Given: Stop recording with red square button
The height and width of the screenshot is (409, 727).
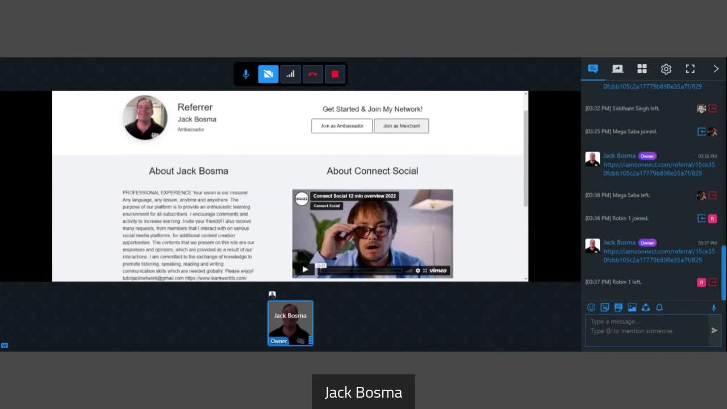Looking at the screenshot, I should (x=335, y=74).
